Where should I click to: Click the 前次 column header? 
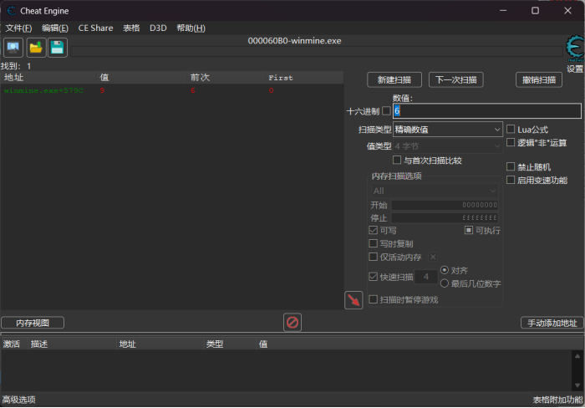click(226, 77)
